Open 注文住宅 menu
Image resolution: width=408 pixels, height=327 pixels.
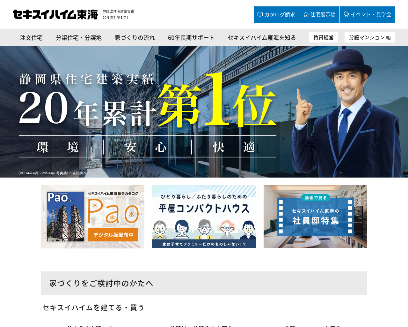31,38
